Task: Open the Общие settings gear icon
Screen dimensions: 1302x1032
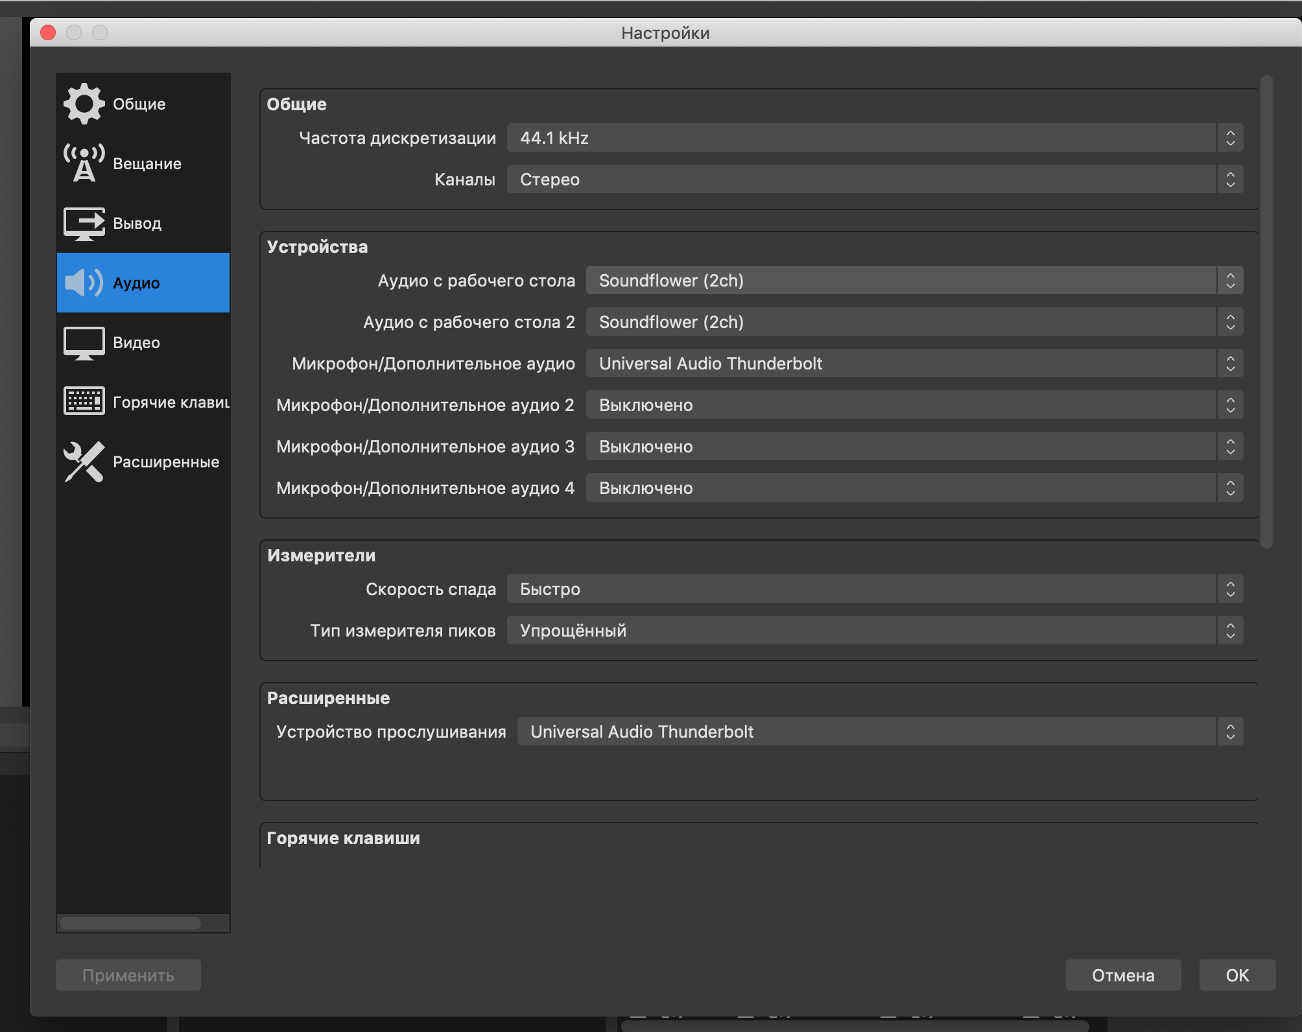Action: click(x=84, y=104)
